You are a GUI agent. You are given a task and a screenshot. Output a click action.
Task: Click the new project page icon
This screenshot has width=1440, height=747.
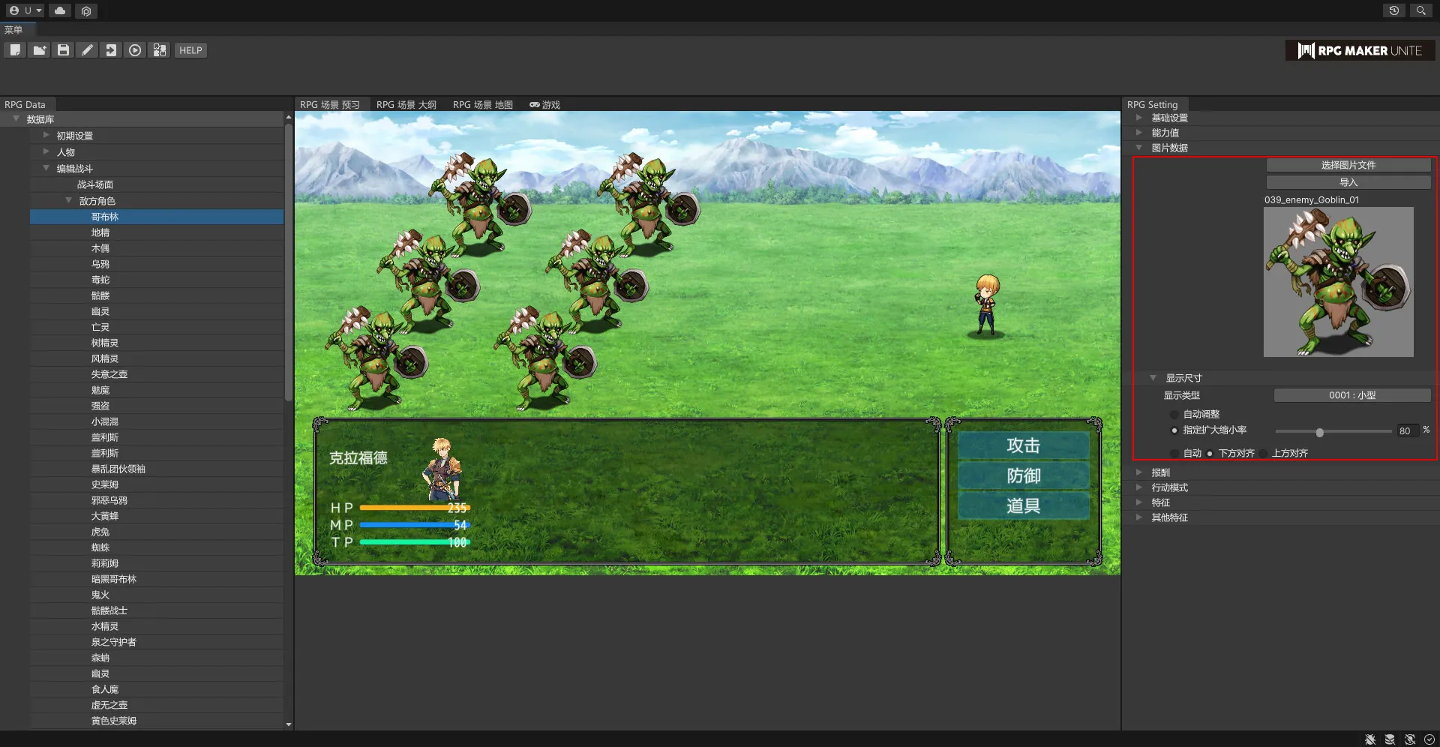click(x=15, y=50)
